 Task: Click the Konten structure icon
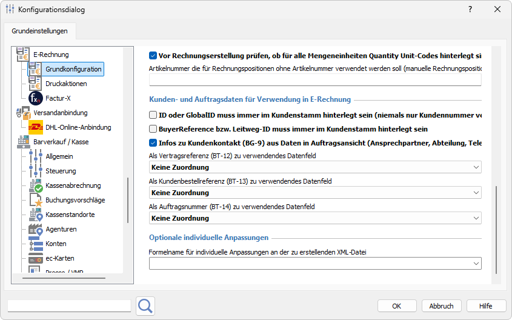coord(36,244)
